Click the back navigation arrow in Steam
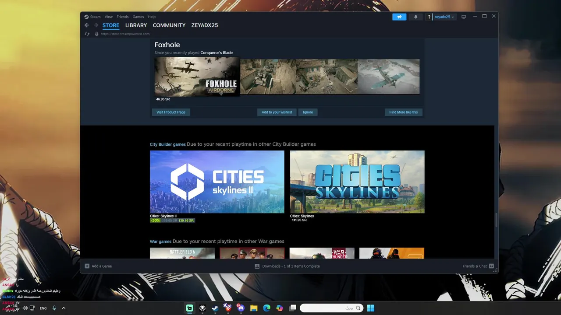 tap(87, 25)
